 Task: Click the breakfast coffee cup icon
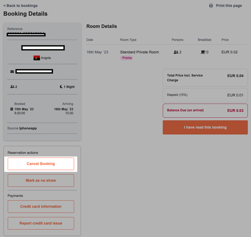pyautogui.click(x=203, y=52)
